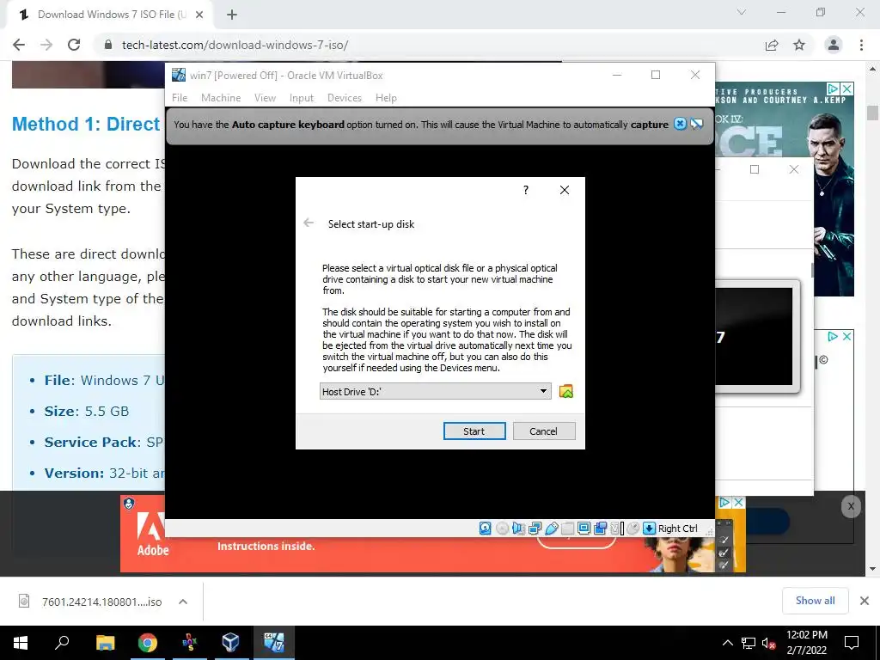Click the recording indicator icon in VirtualBox status bar

[600, 529]
